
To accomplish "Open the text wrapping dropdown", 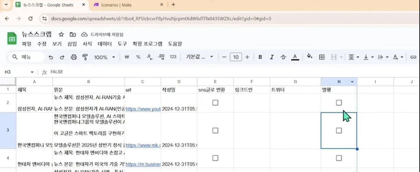I will [383, 57].
